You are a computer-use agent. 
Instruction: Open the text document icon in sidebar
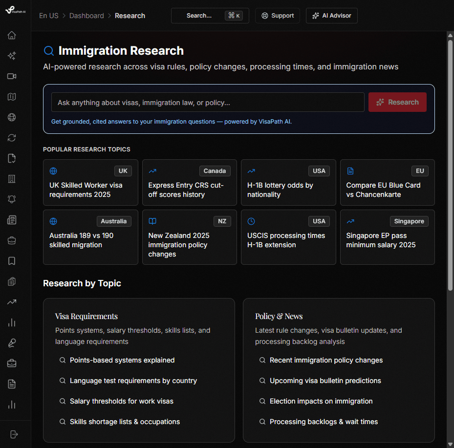coord(12,384)
